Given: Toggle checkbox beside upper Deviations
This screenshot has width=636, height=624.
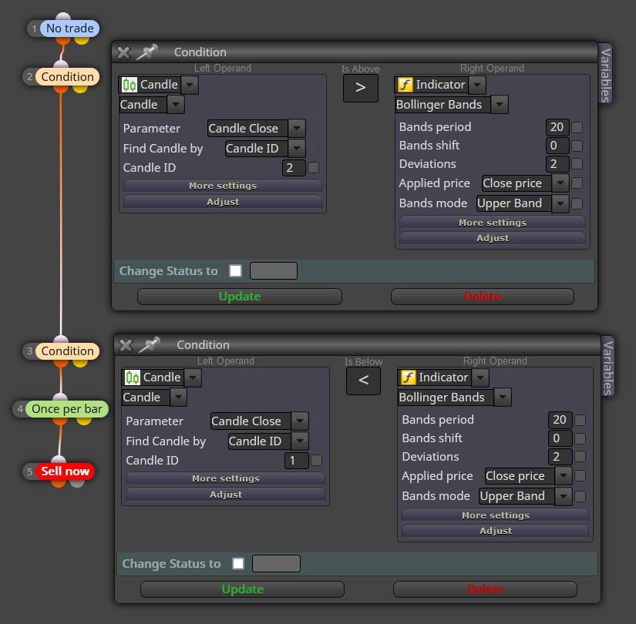Looking at the screenshot, I should [x=577, y=164].
